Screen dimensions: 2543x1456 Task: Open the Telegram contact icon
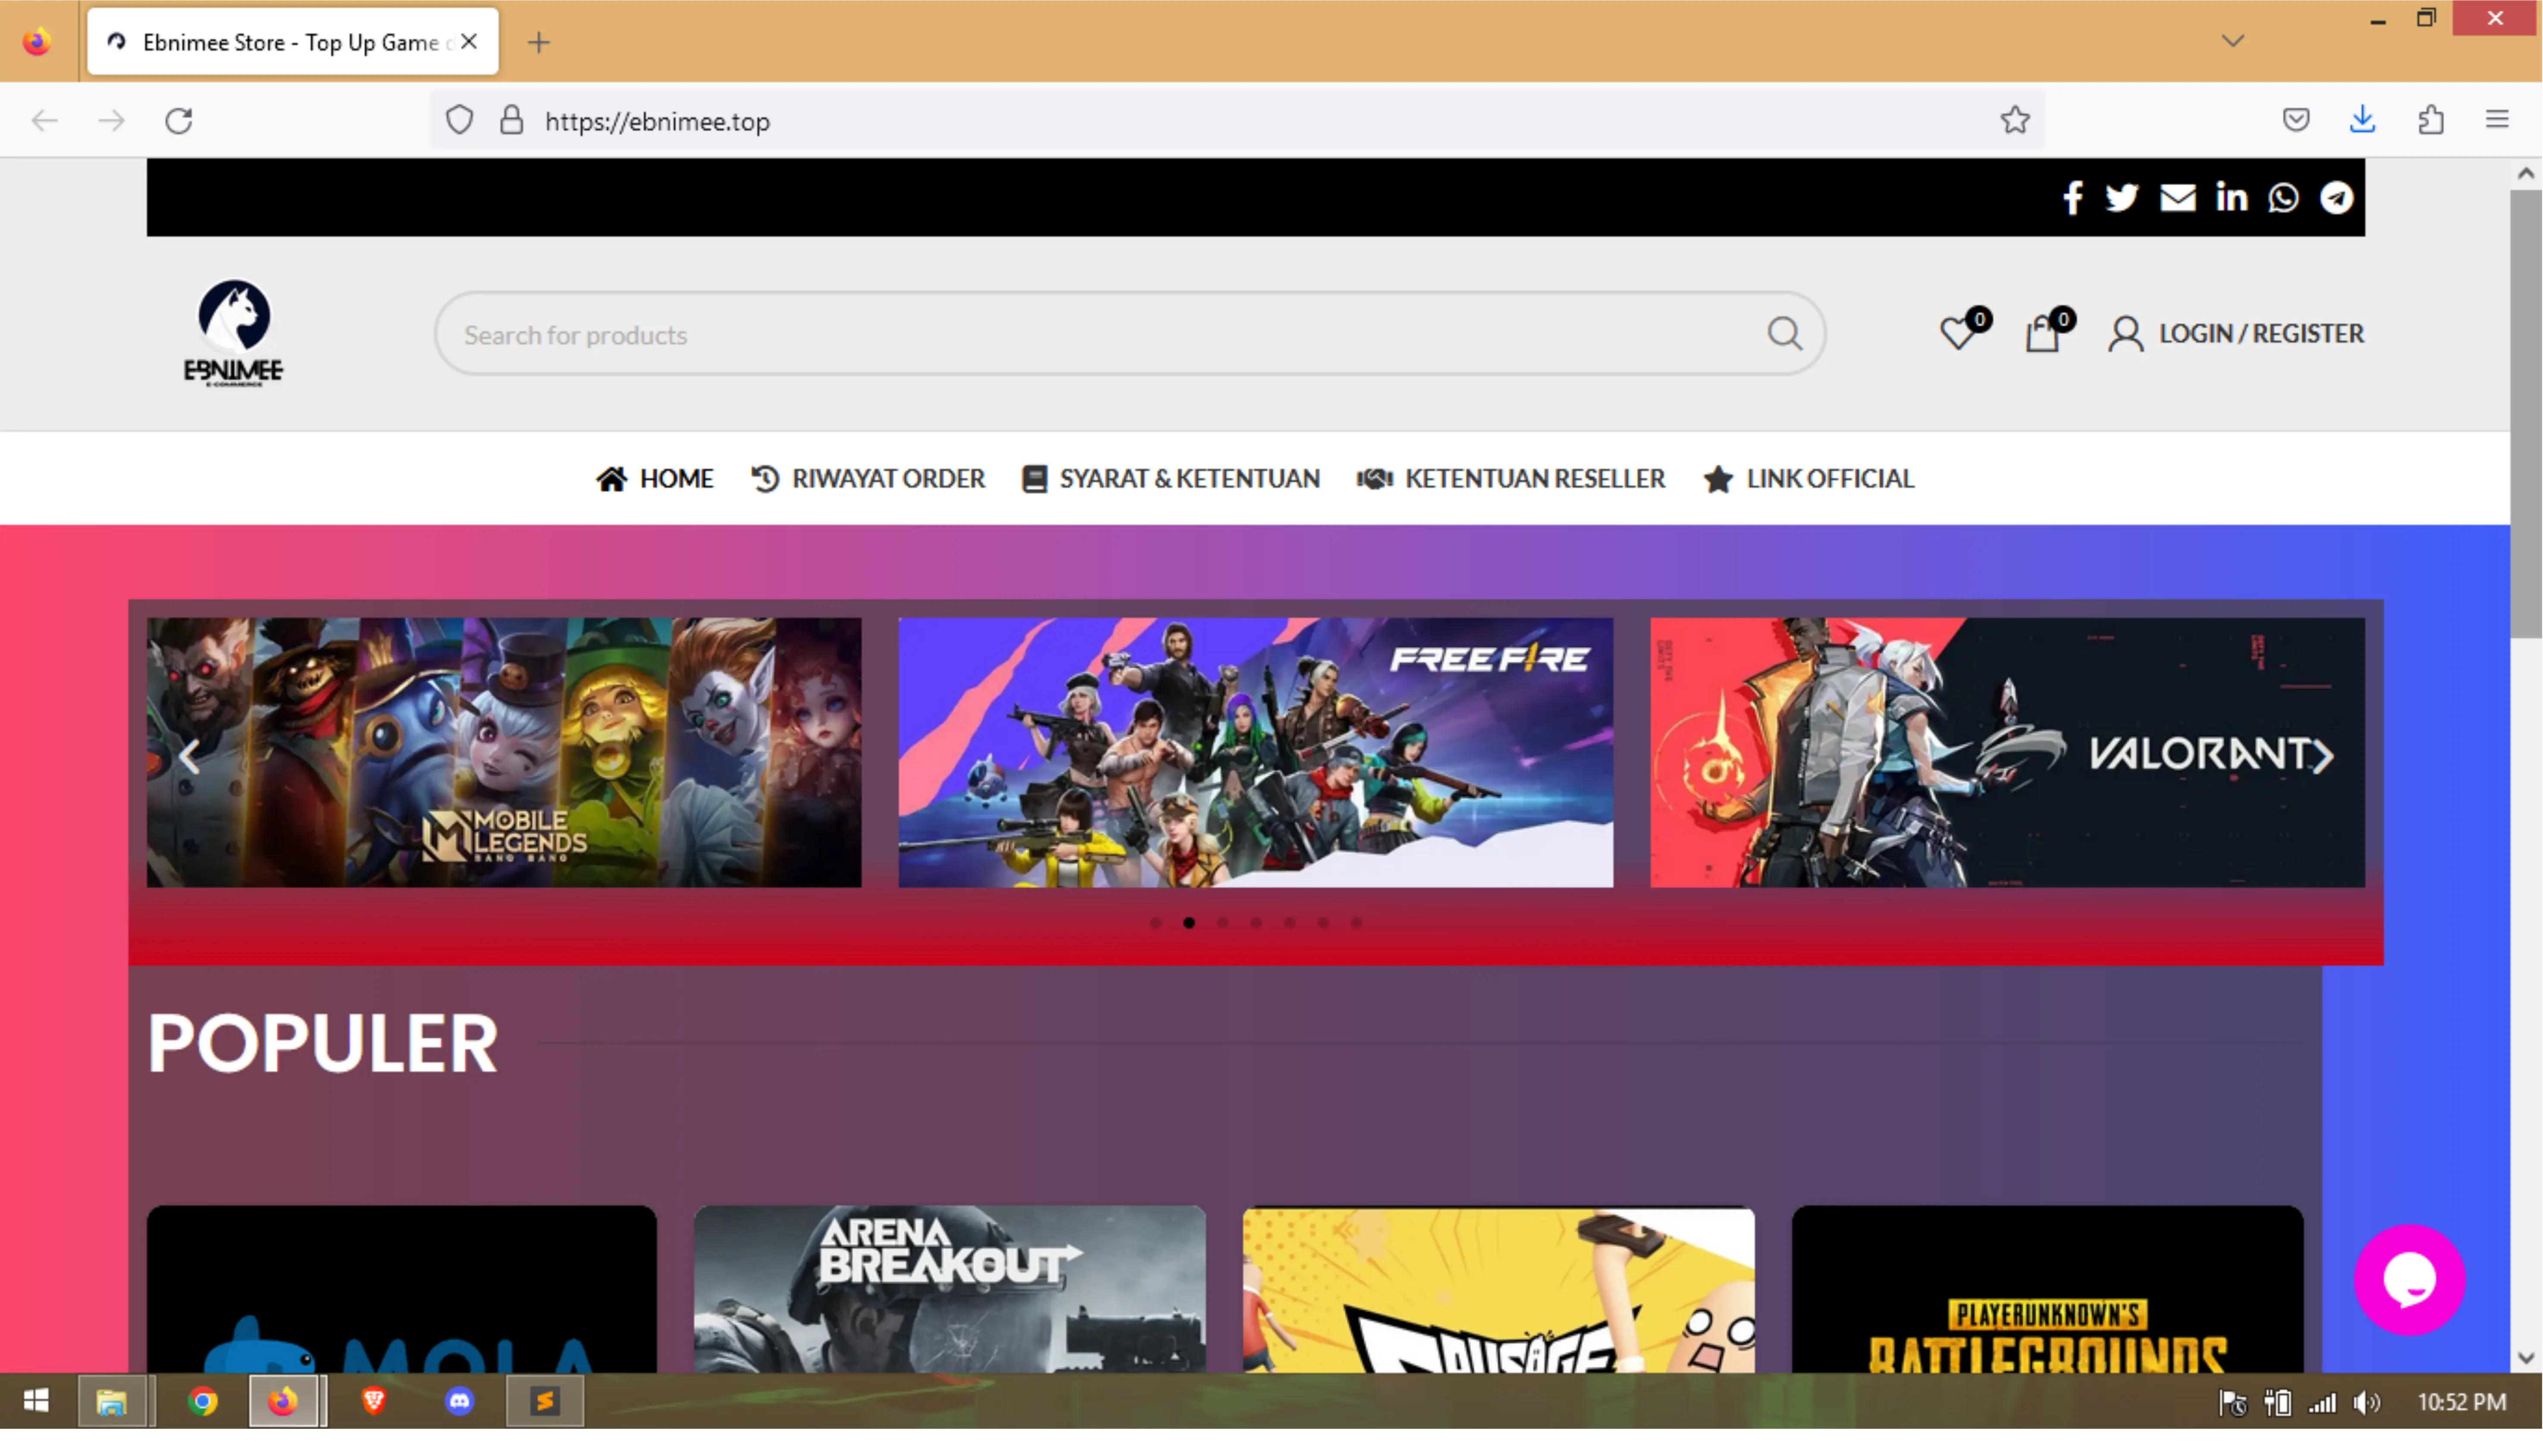click(2337, 198)
